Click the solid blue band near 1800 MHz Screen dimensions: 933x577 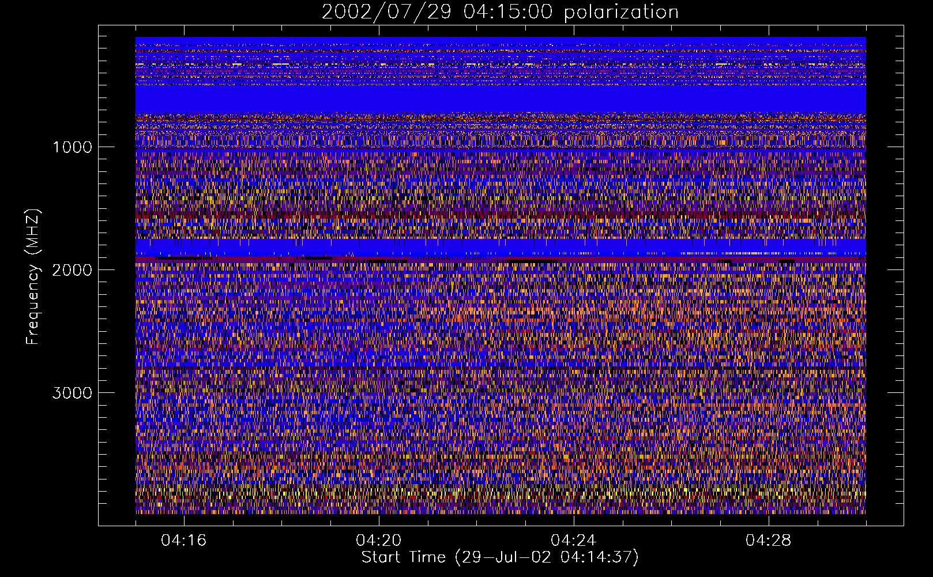501,247
